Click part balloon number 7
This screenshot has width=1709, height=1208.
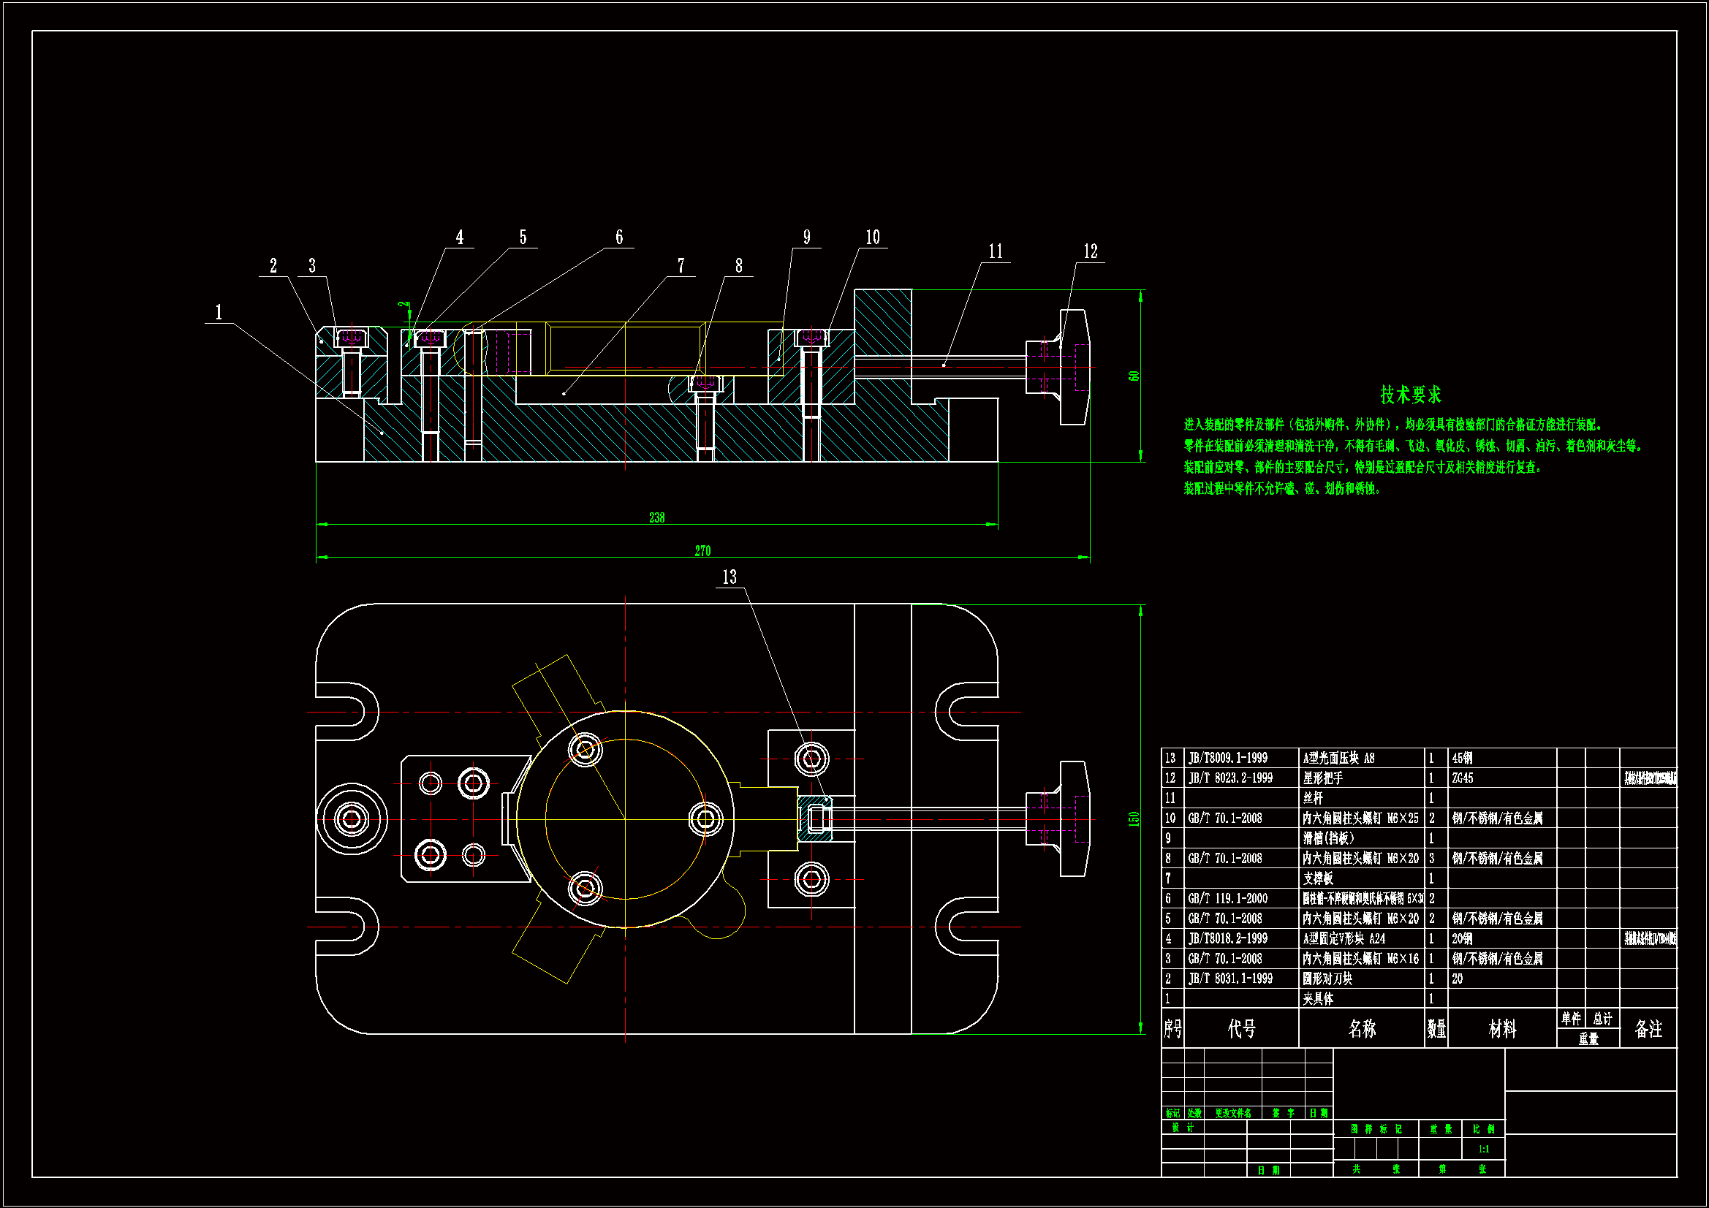681,266
